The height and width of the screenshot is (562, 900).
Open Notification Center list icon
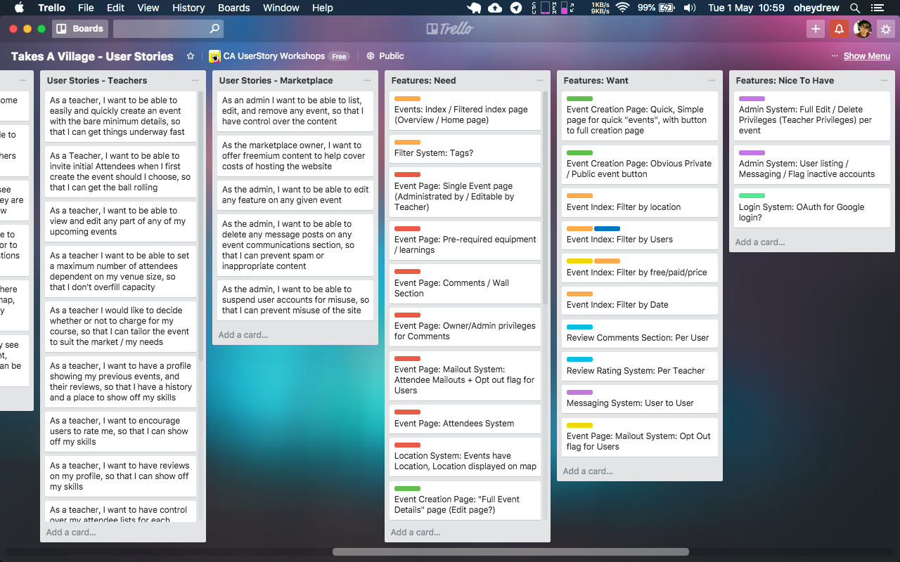[877, 8]
